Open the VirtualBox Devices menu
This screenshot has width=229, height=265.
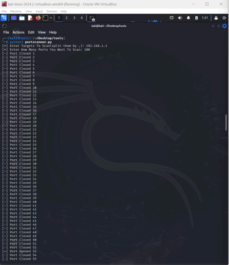coord(52,11)
